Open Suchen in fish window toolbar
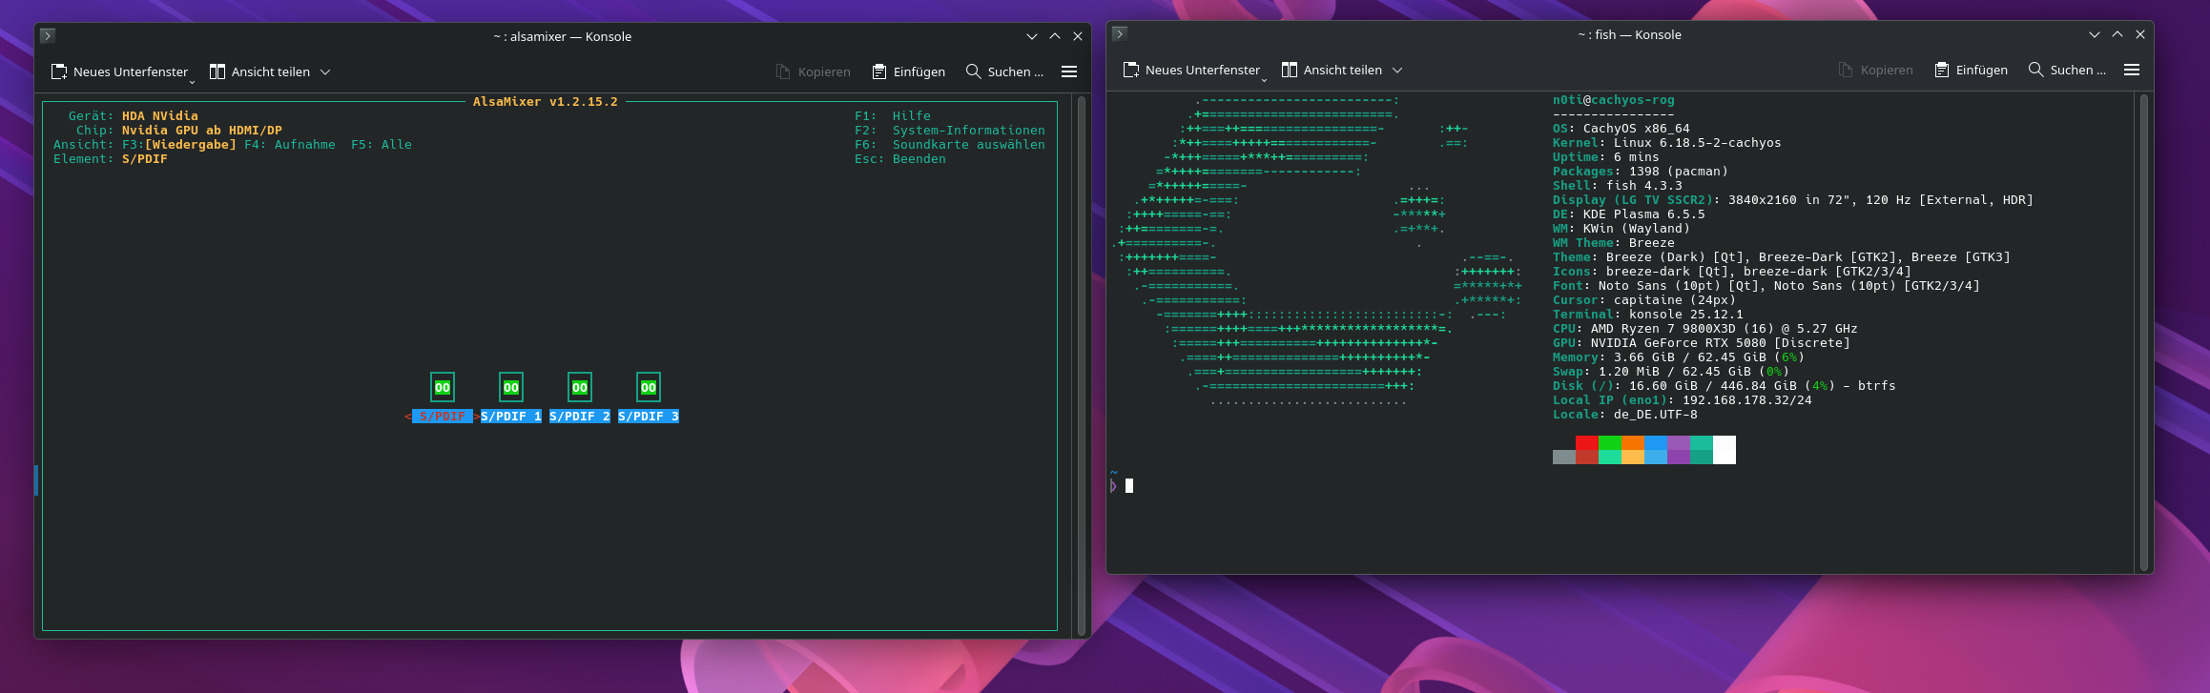The image size is (2210, 693). pyautogui.click(x=2067, y=70)
